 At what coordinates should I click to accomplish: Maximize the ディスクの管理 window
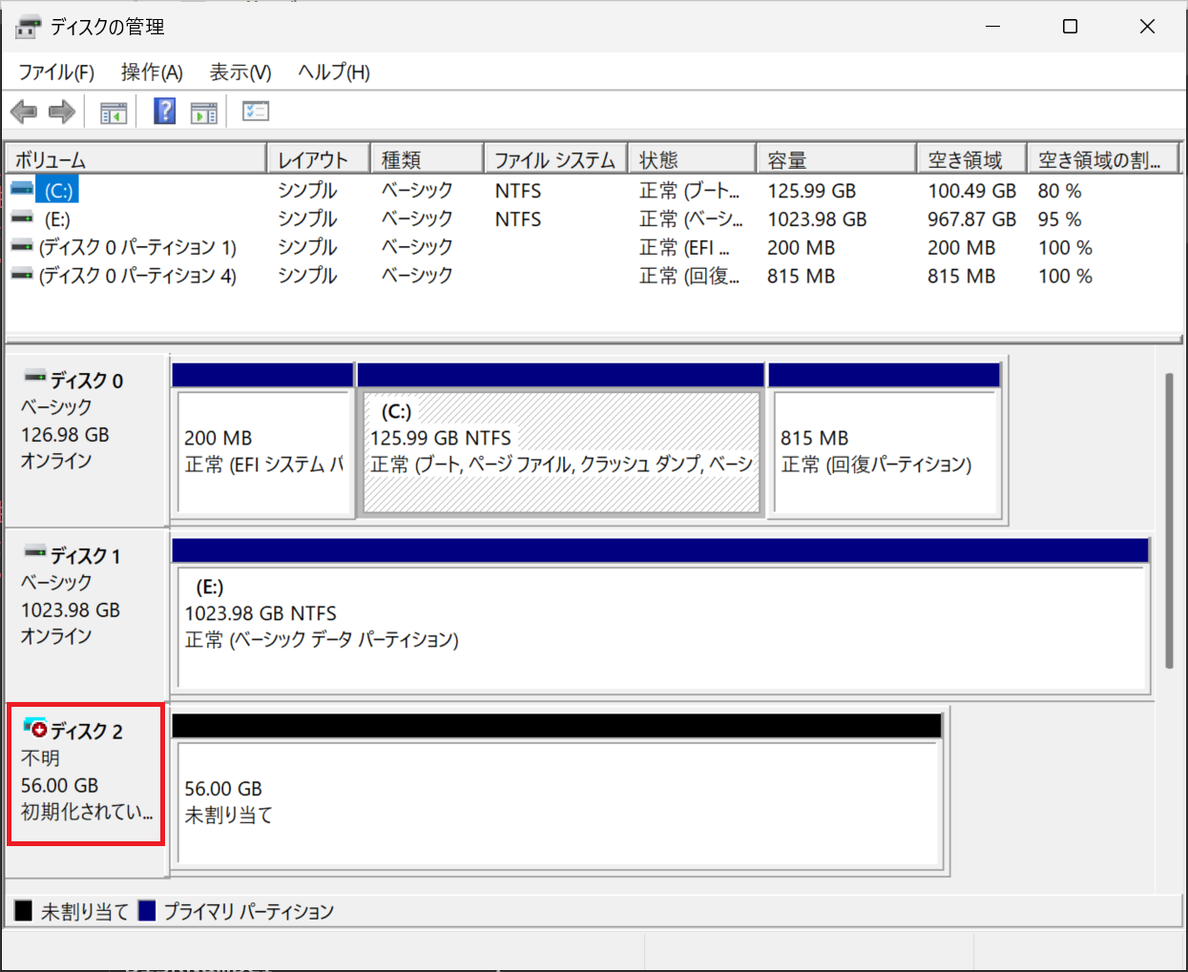pos(1071,27)
